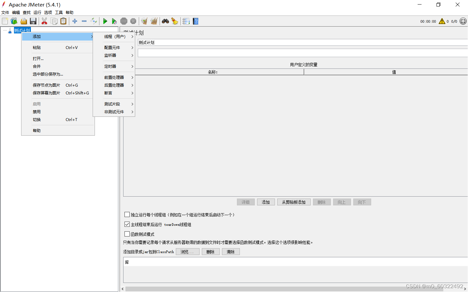This screenshot has height=292, width=468.
Task: Click the Paste clipboard icon
Action: point(64,21)
